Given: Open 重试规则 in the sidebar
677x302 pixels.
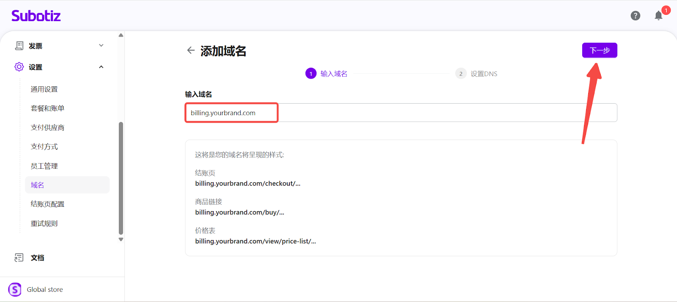Looking at the screenshot, I should 44,223.
